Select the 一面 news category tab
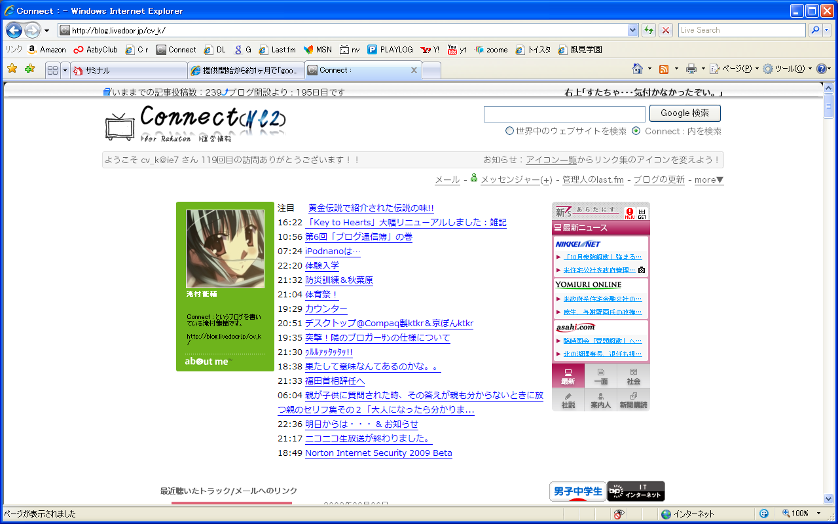This screenshot has height=524, width=838. click(600, 376)
